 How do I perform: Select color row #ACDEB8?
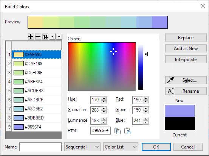click(x=37, y=91)
